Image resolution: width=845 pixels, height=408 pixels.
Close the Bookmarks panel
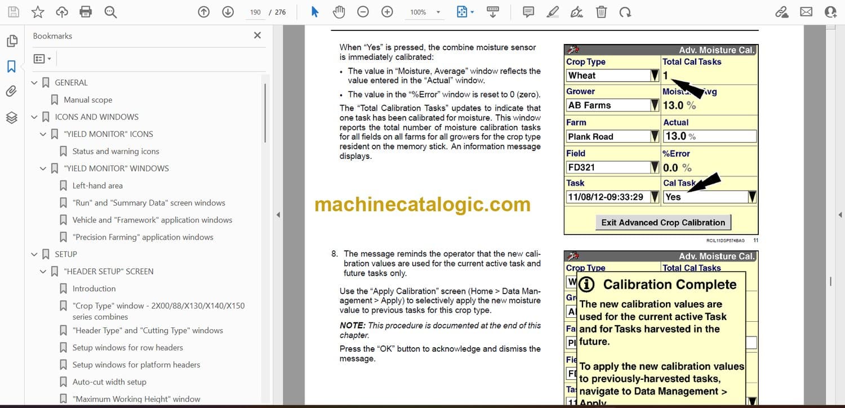[257, 36]
